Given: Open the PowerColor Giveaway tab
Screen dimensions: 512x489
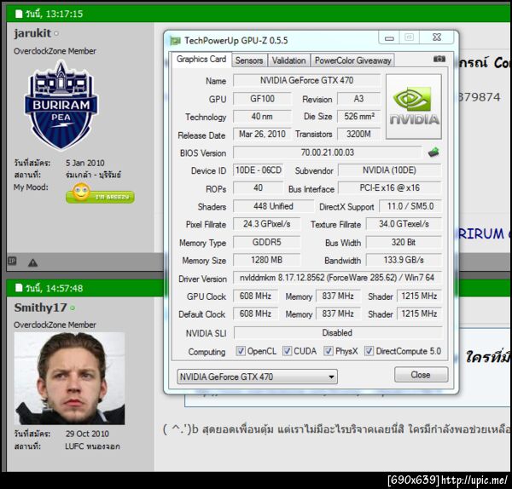Looking at the screenshot, I should coord(352,60).
